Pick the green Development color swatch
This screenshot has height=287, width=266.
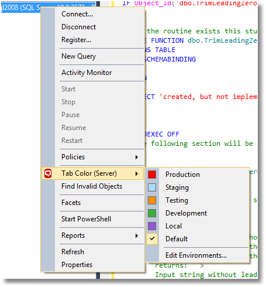152,213
